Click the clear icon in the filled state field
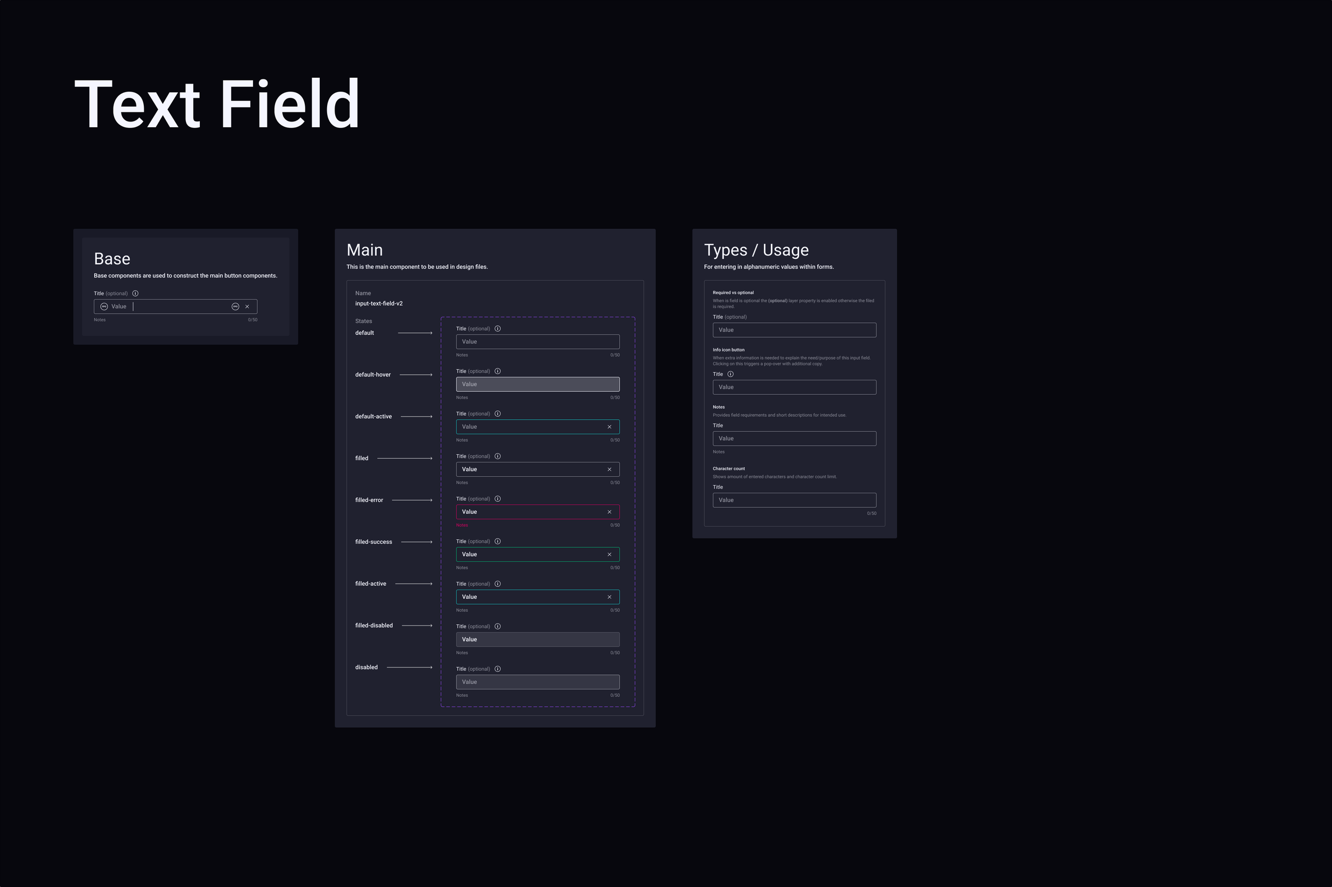 pyautogui.click(x=610, y=469)
